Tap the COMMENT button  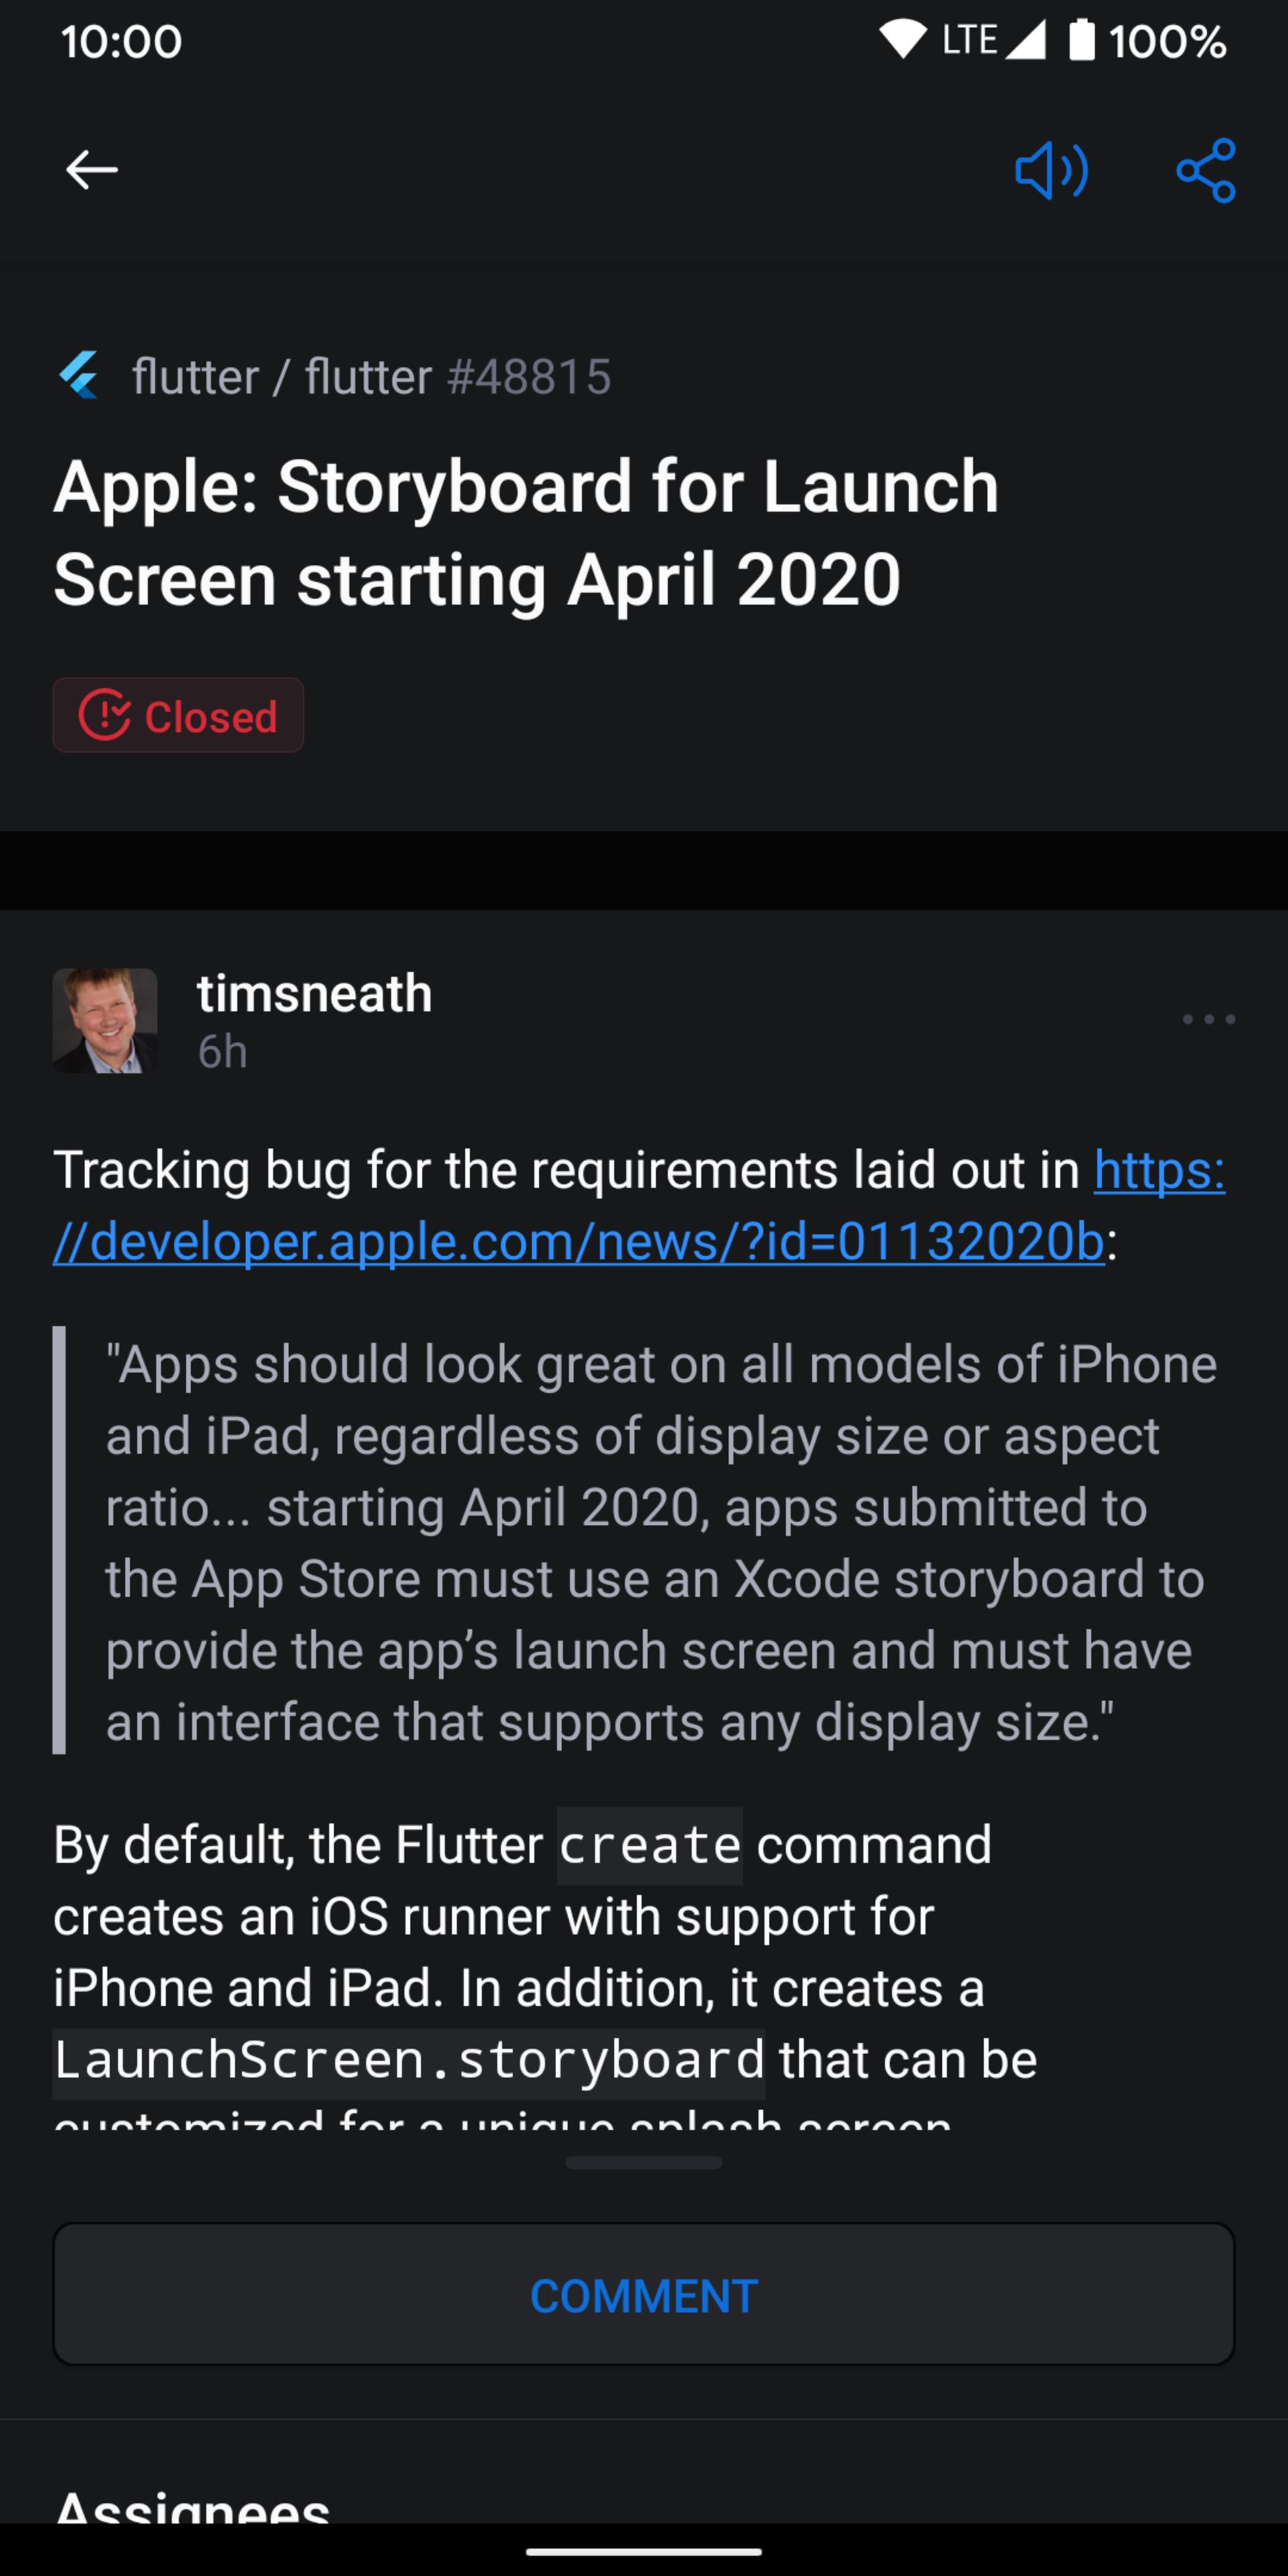coord(643,2294)
